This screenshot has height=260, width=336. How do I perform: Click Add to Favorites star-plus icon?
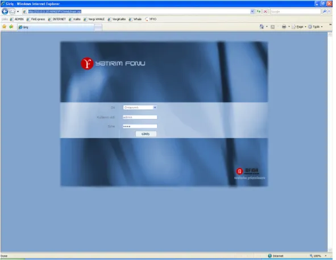pyautogui.click(x=11, y=27)
